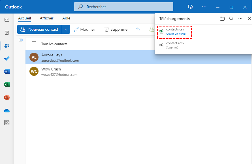The height and width of the screenshot is (164, 252).
Task: Open OneDrive from the sidebar
Action: click(x=7, y=110)
